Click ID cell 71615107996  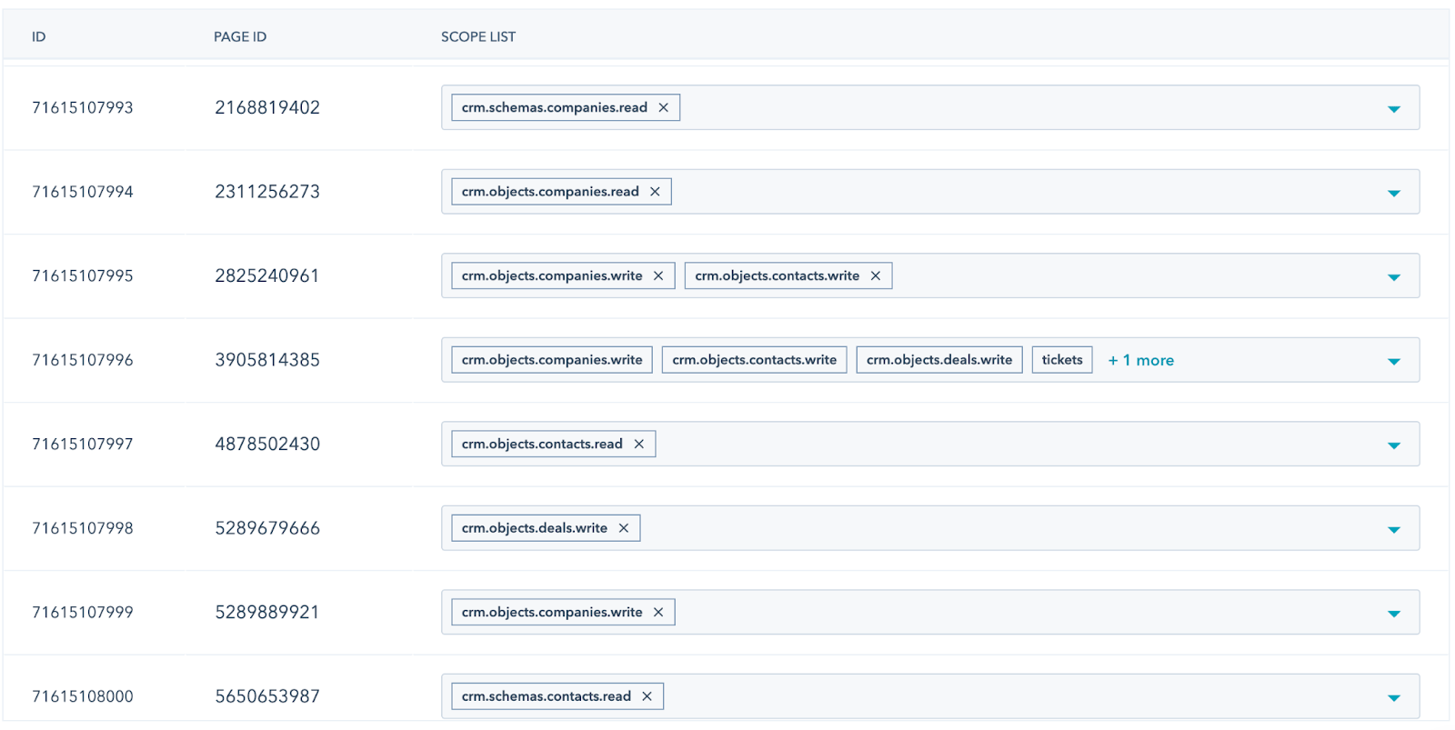click(83, 360)
